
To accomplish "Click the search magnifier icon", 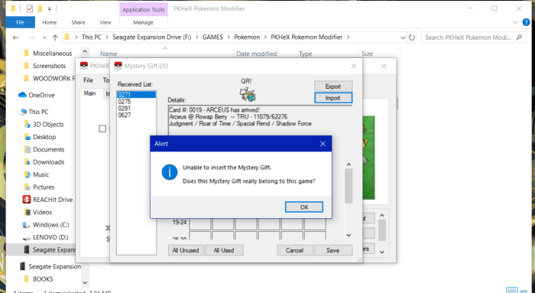I will pos(519,37).
